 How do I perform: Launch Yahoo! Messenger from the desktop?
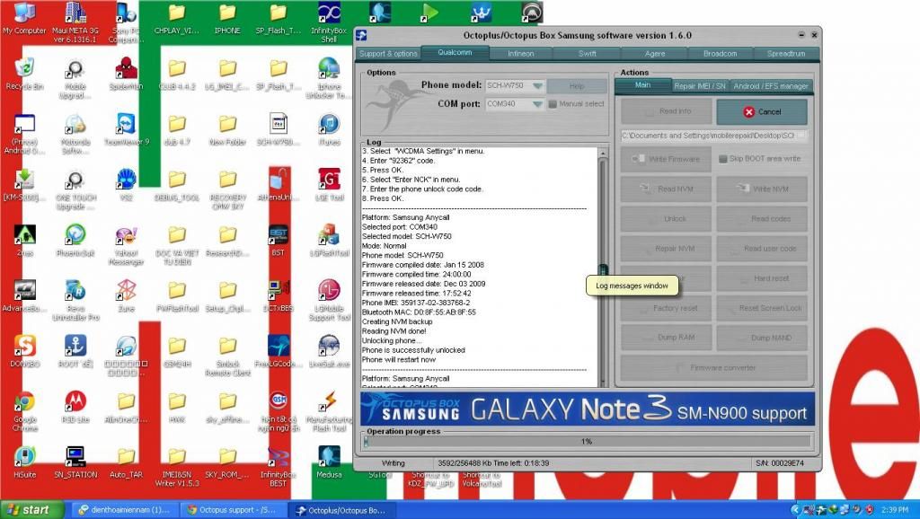(126, 244)
